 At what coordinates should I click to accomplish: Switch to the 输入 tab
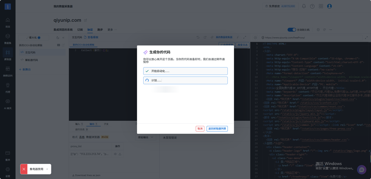79,124
